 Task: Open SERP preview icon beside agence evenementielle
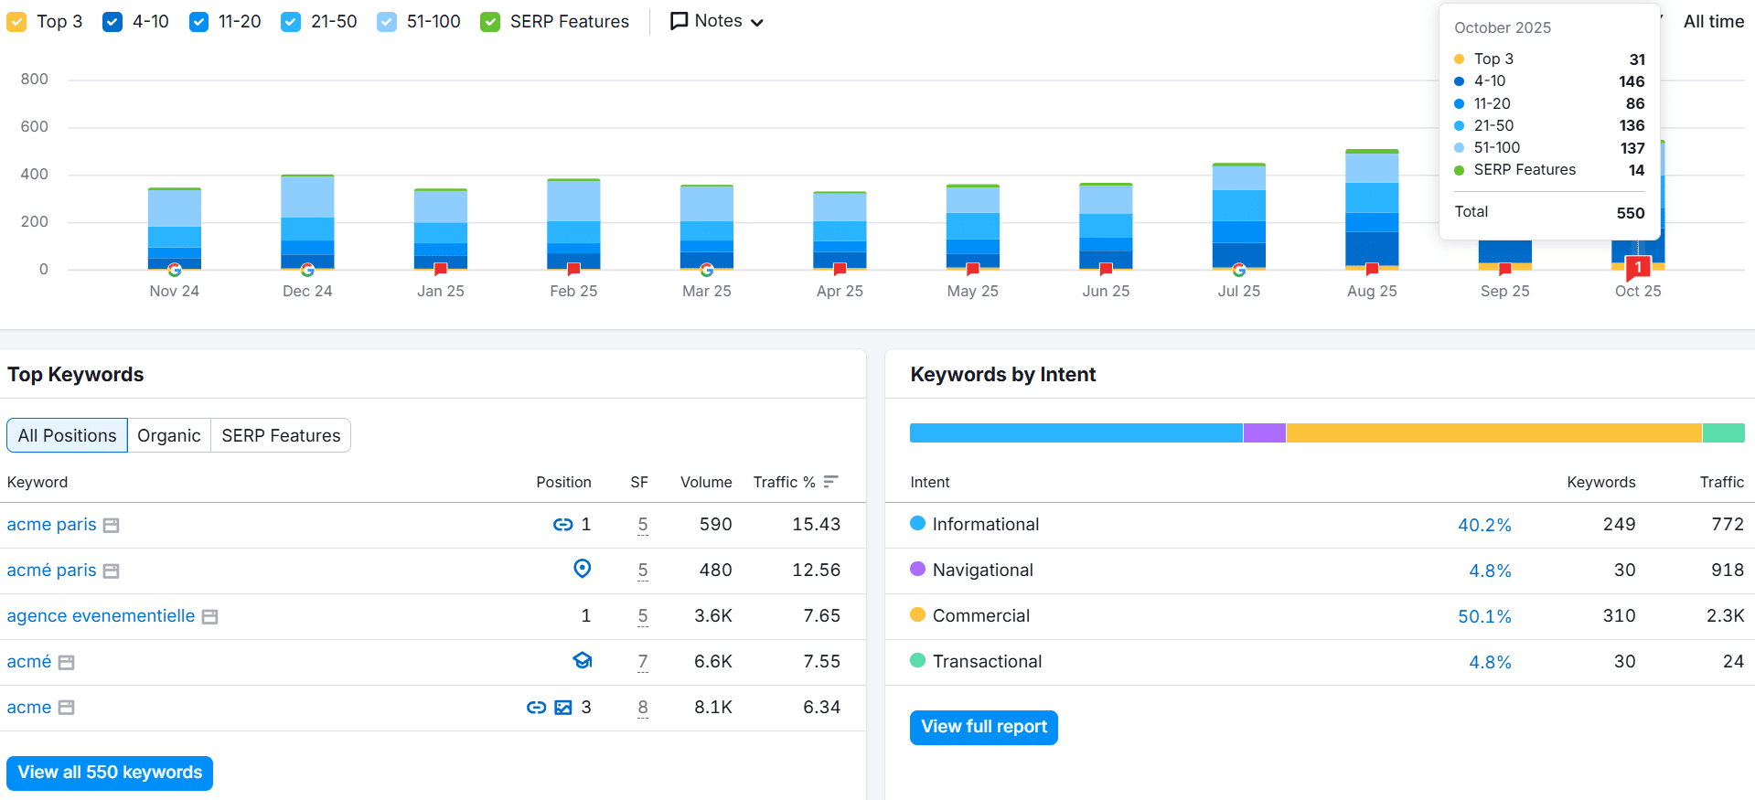209,617
